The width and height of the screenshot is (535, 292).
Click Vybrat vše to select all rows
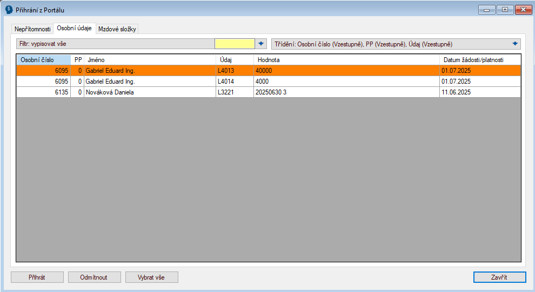click(x=151, y=277)
